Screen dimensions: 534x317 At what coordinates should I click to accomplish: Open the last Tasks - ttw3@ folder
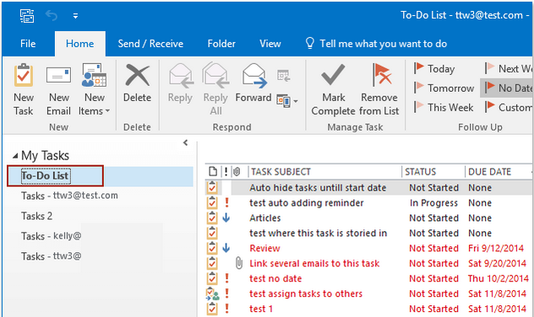pos(51,256)
